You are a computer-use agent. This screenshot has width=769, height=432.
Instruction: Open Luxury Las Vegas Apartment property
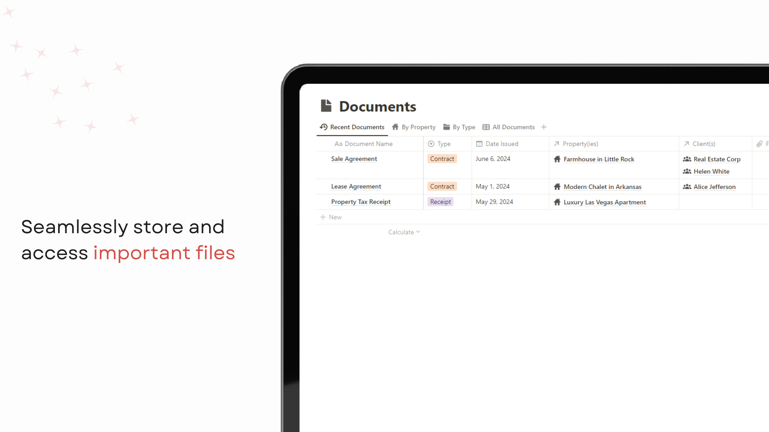[x=605, y=202]
